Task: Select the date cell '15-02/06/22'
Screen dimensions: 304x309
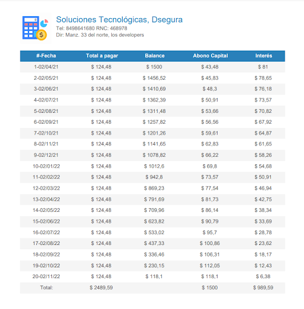Action: coord(47,221)
